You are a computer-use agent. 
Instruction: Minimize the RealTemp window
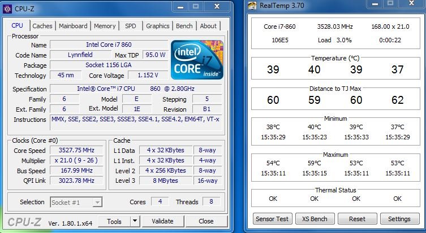375,4
